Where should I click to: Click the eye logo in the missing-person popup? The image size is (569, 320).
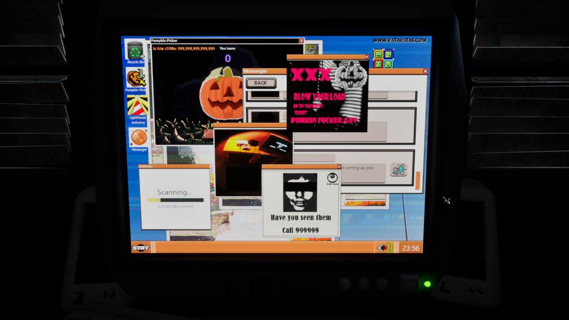coord(332,178)
